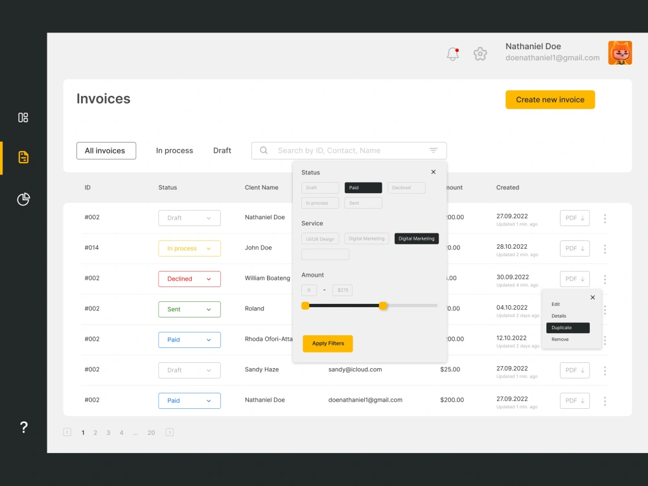Go to previous page arrow in pagination
648x486 pixels.
click(67, 432)
